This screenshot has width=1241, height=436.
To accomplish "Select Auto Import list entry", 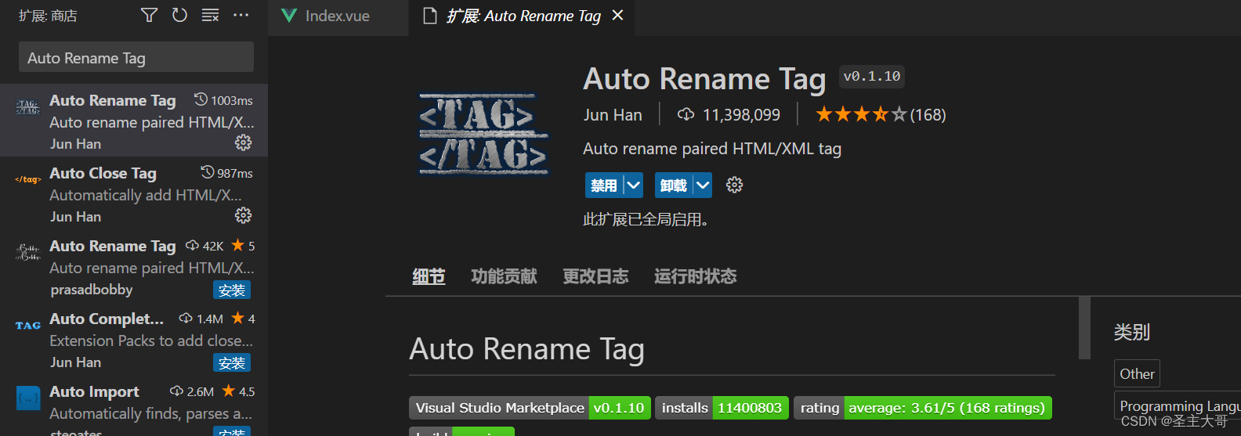I will [x=134, y=405].
